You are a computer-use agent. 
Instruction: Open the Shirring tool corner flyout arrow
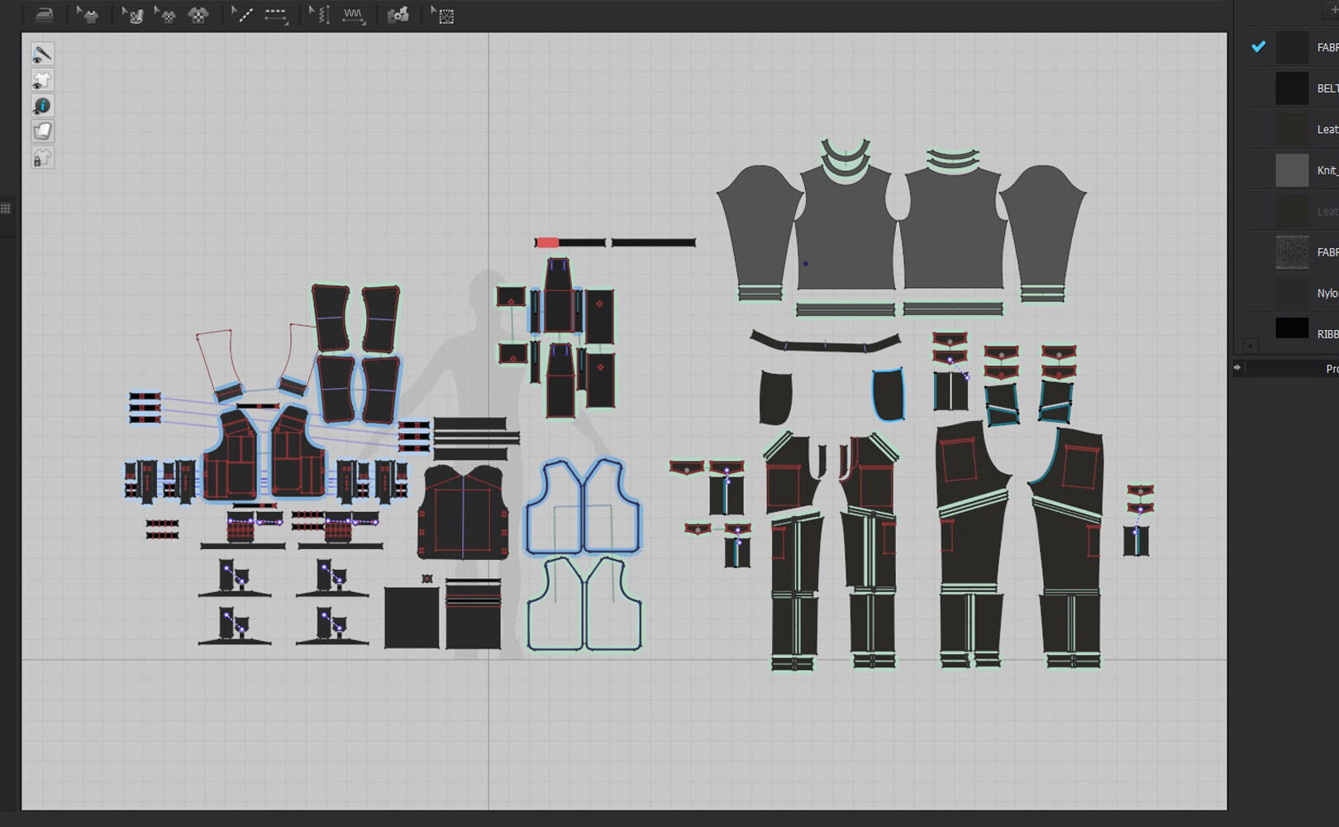click(x=363, y=22)
